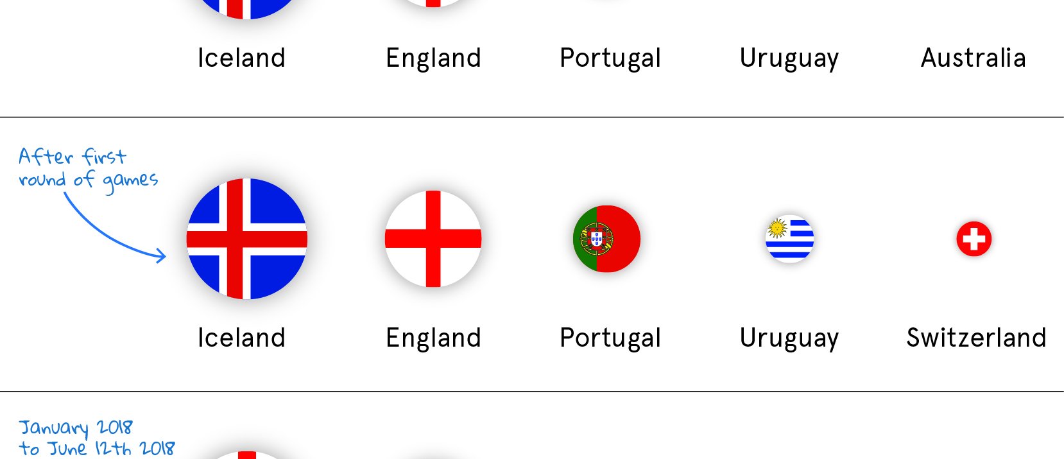This screenshot has width=1064, height=459.
Task: Click the Iceland label above the first divider line
Action: pos(241,58)
